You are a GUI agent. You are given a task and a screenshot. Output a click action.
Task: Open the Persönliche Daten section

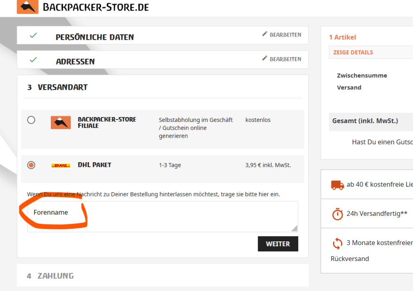[95, 37]
